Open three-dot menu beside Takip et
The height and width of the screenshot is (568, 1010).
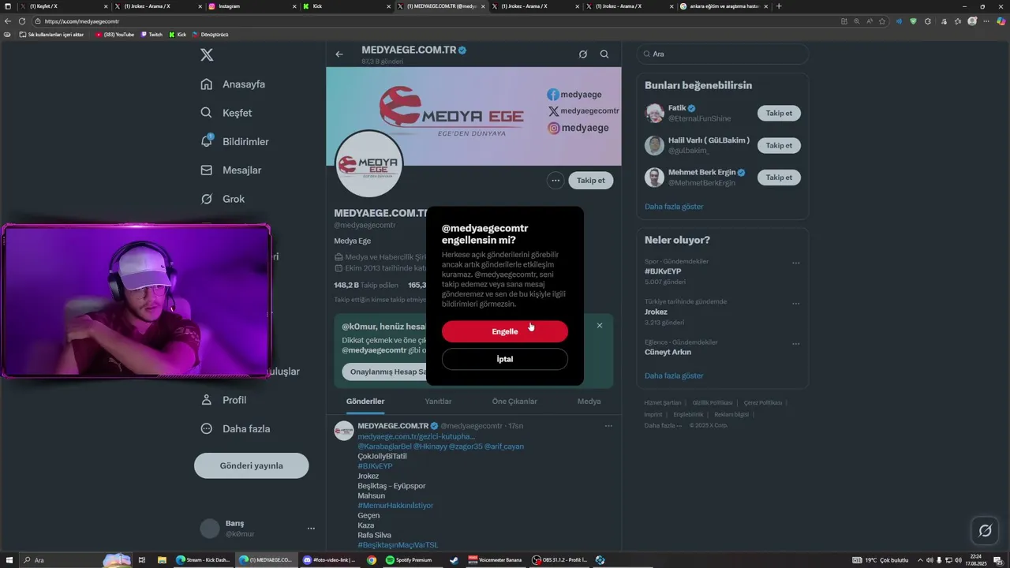point(555,180)
